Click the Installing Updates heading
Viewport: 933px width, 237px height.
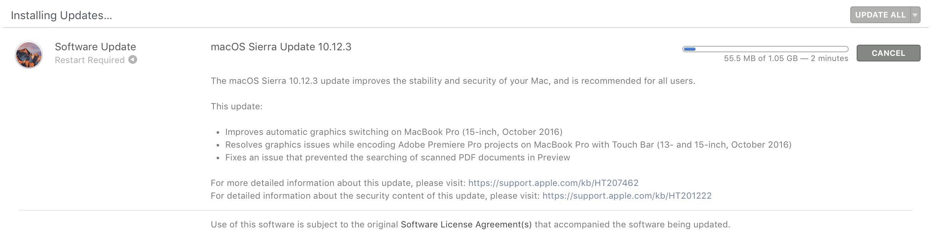pyautogui.click(x=61, y=16)
